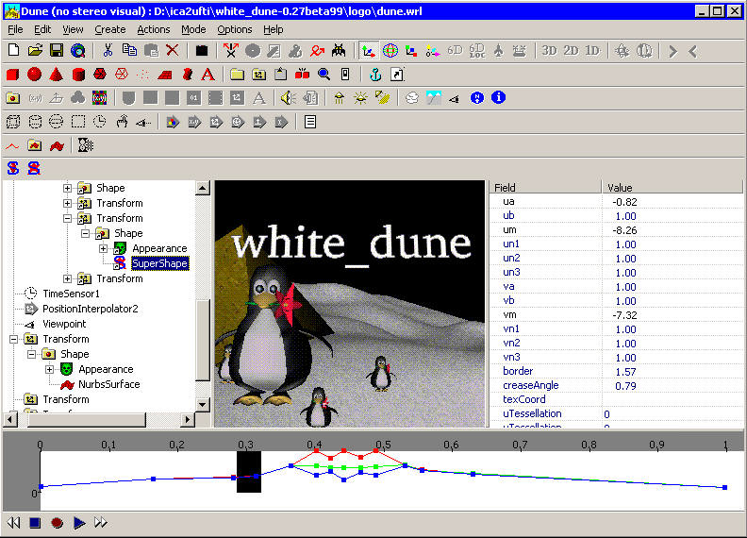
Task: Collapse the Transform containing NurbsSurface
Action: (x=13, y=339)
